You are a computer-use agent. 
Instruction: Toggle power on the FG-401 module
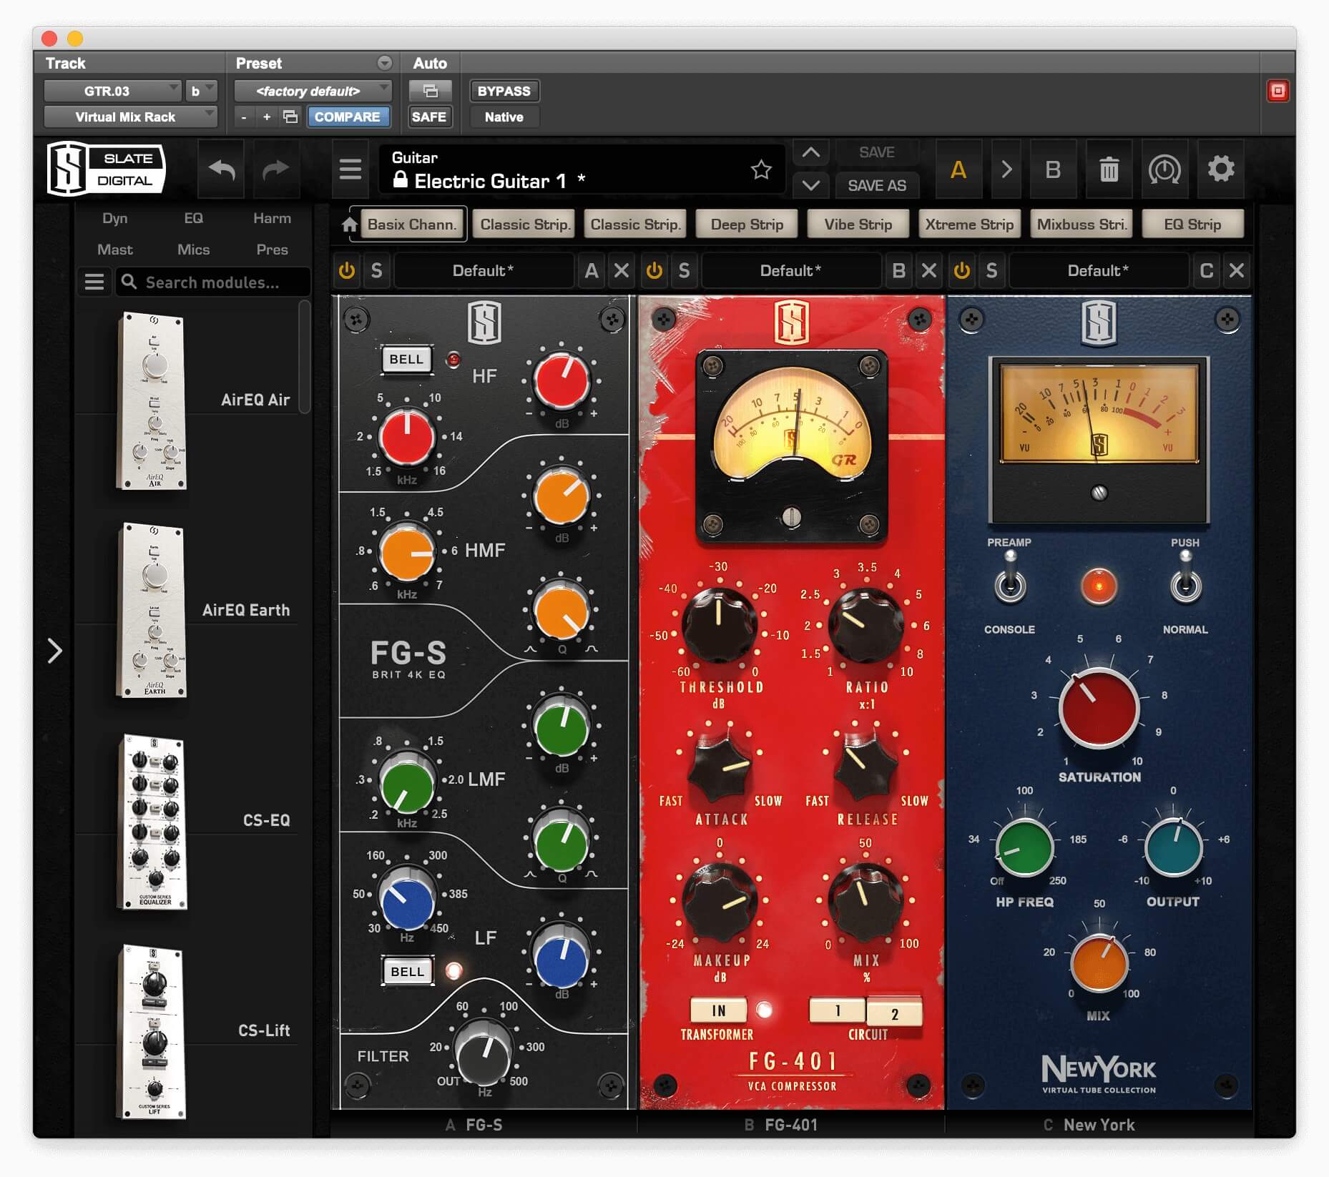point(654,270)
